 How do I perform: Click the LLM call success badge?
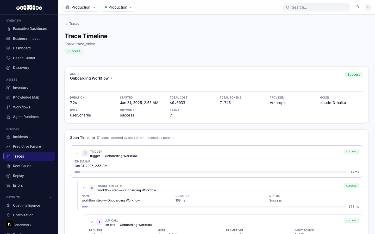[x=351, y=220]
